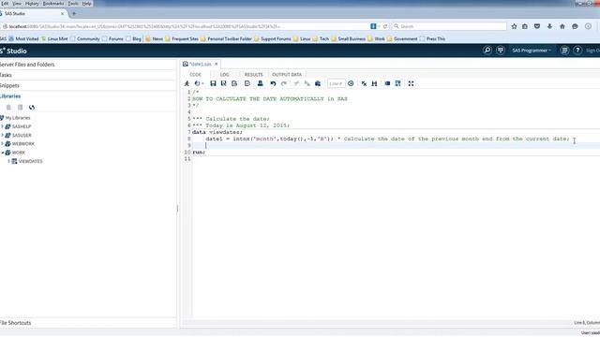Collapse the Libraries section header
This screenshot has width=600, height=337.
pyautogui.click(x=88, y=96)
